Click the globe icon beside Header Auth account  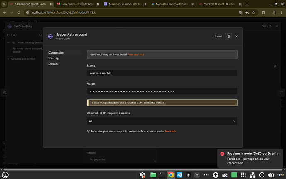pos(50,37)
